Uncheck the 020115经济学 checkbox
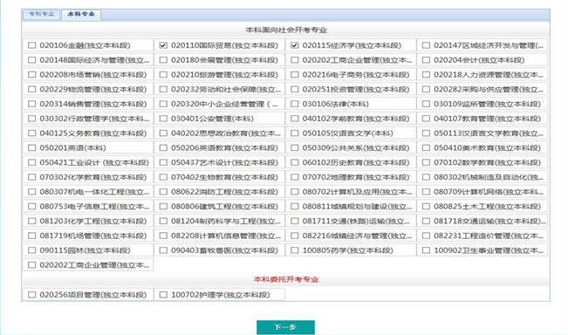 (x=295, y=45)
